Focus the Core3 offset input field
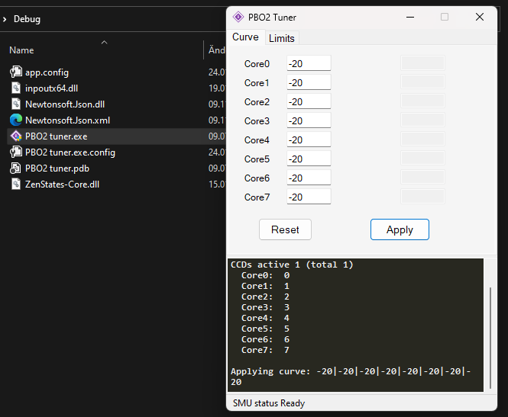 (x=309, y=120)
